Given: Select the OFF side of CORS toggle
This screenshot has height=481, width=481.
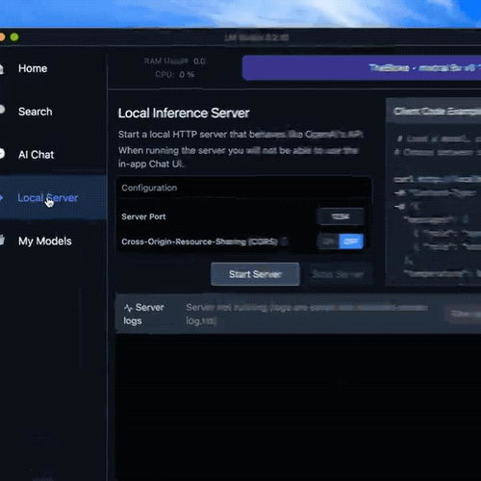Looking at the screenshot, I should [x=351, y=241].
